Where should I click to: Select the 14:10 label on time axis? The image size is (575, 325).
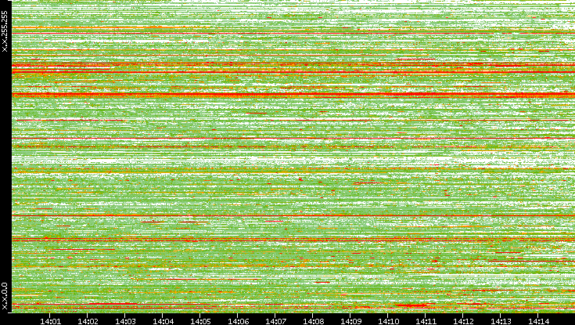(389, 320)
